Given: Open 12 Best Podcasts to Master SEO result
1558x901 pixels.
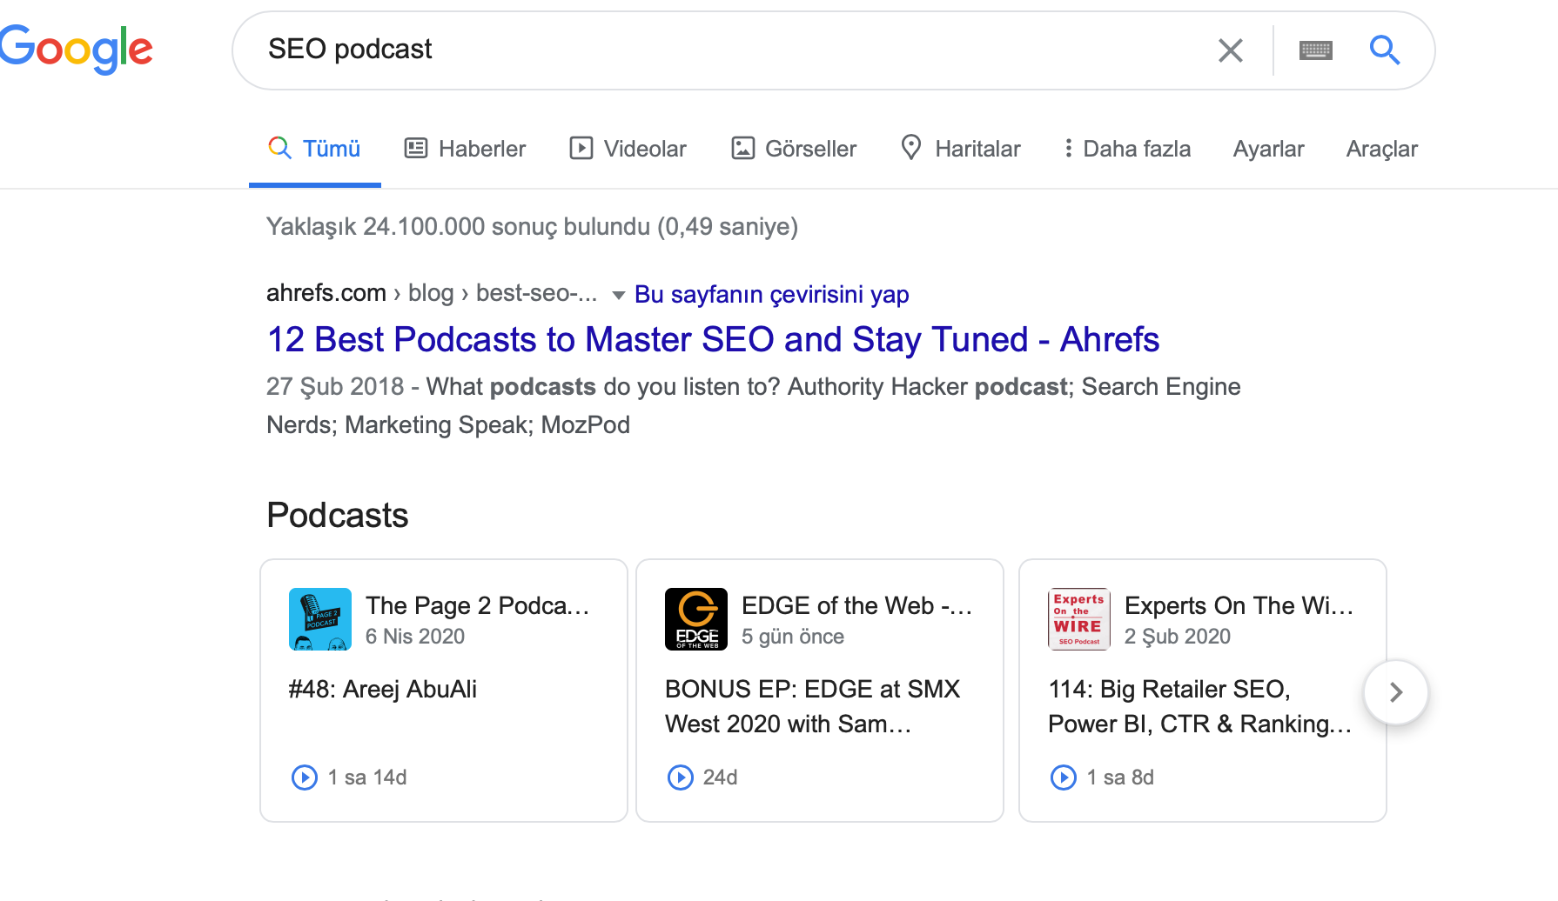Looking at the screenshot, I should [x=713, y=339].
